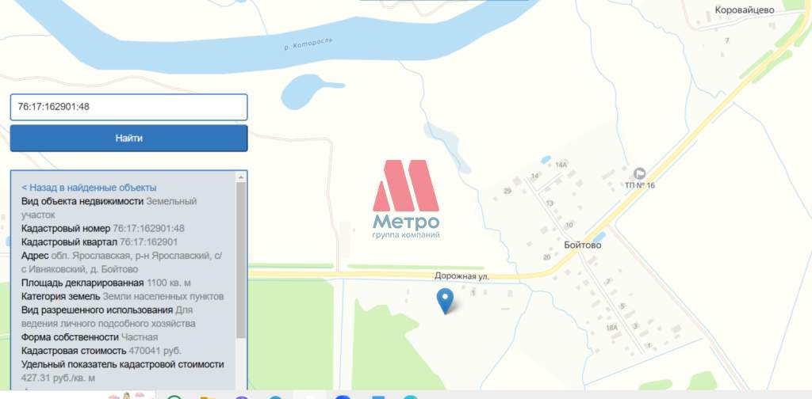Click house number 10 on the map
Image resolution: width=812 pixels, height=399 pixels.
(x=569, y=225)
